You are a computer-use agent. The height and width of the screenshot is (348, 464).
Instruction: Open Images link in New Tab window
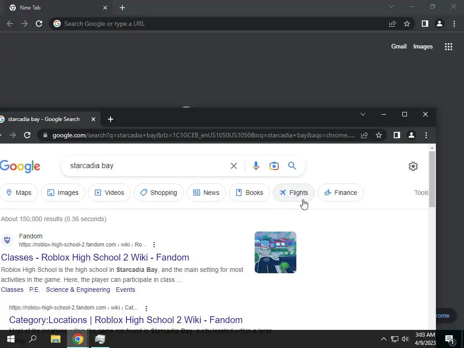coord(423,47)
